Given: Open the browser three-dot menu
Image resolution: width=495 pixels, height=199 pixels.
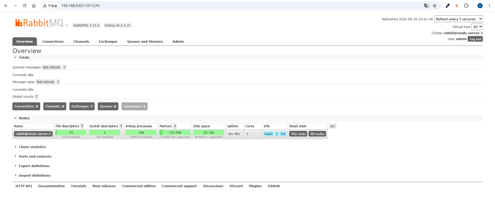Looking at the screenshot, I should (x=489, y=6).
